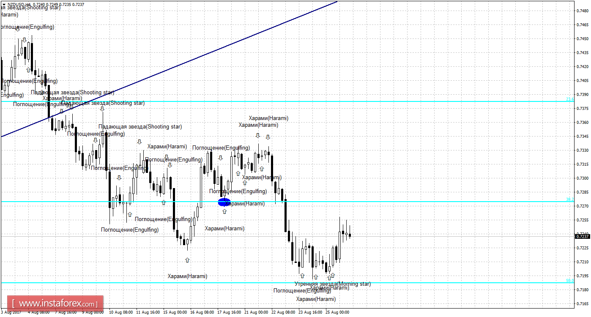
Task: Click the down-arrow marker above the 16 Aug candles
Action: click(x=220, y=158)
